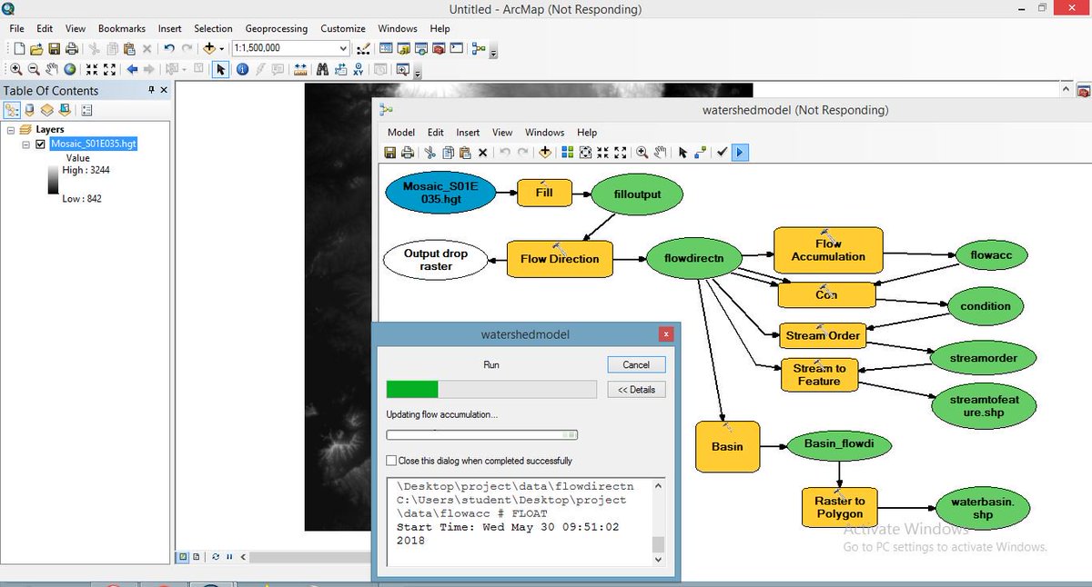Open a map document with folder icon

tap(36, 48)
